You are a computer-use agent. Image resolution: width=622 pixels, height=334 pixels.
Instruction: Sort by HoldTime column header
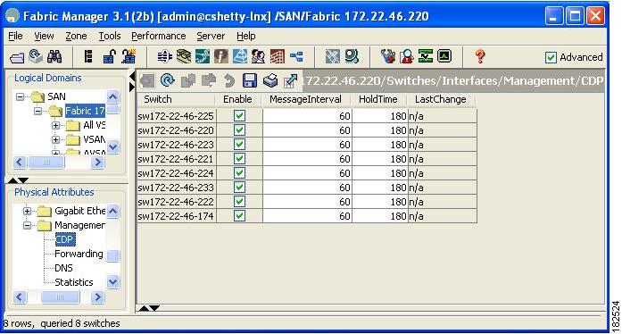pos(379,99)
